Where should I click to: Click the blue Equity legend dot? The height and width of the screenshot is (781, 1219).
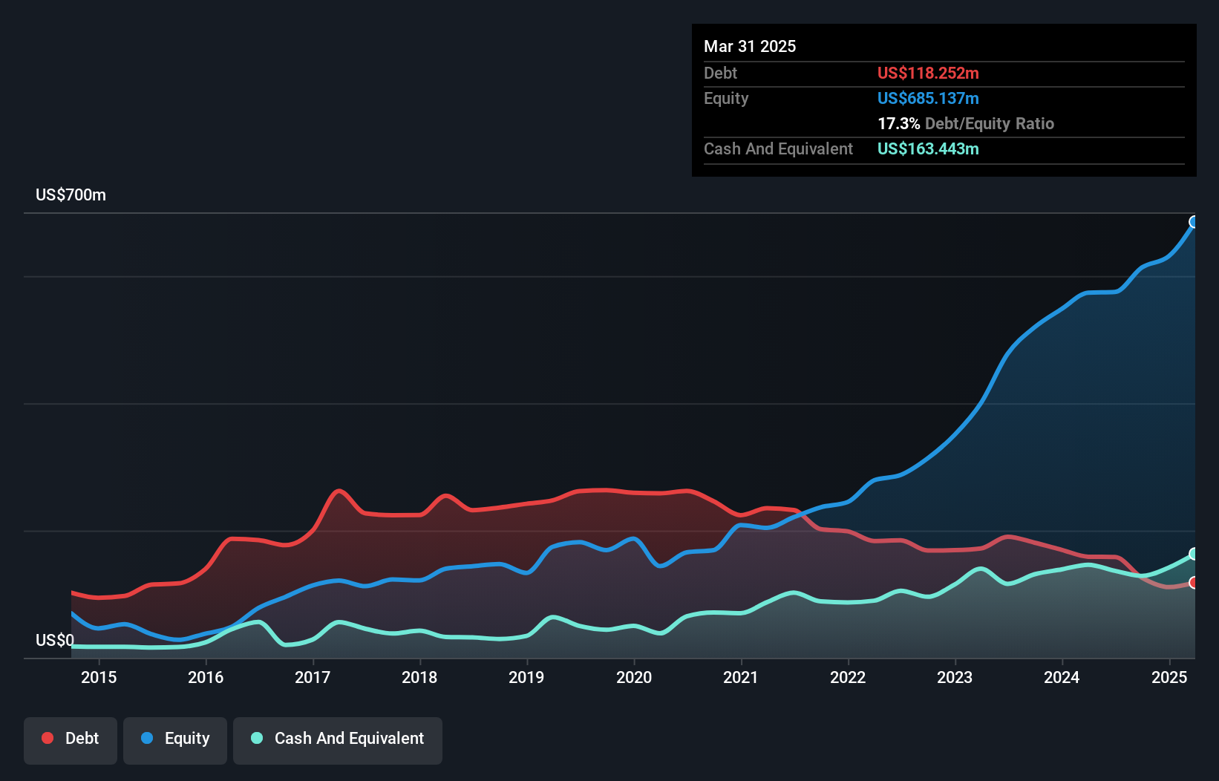(147, 738)
